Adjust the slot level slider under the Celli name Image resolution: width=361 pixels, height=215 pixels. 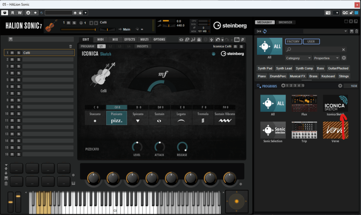tap(78, 30)
